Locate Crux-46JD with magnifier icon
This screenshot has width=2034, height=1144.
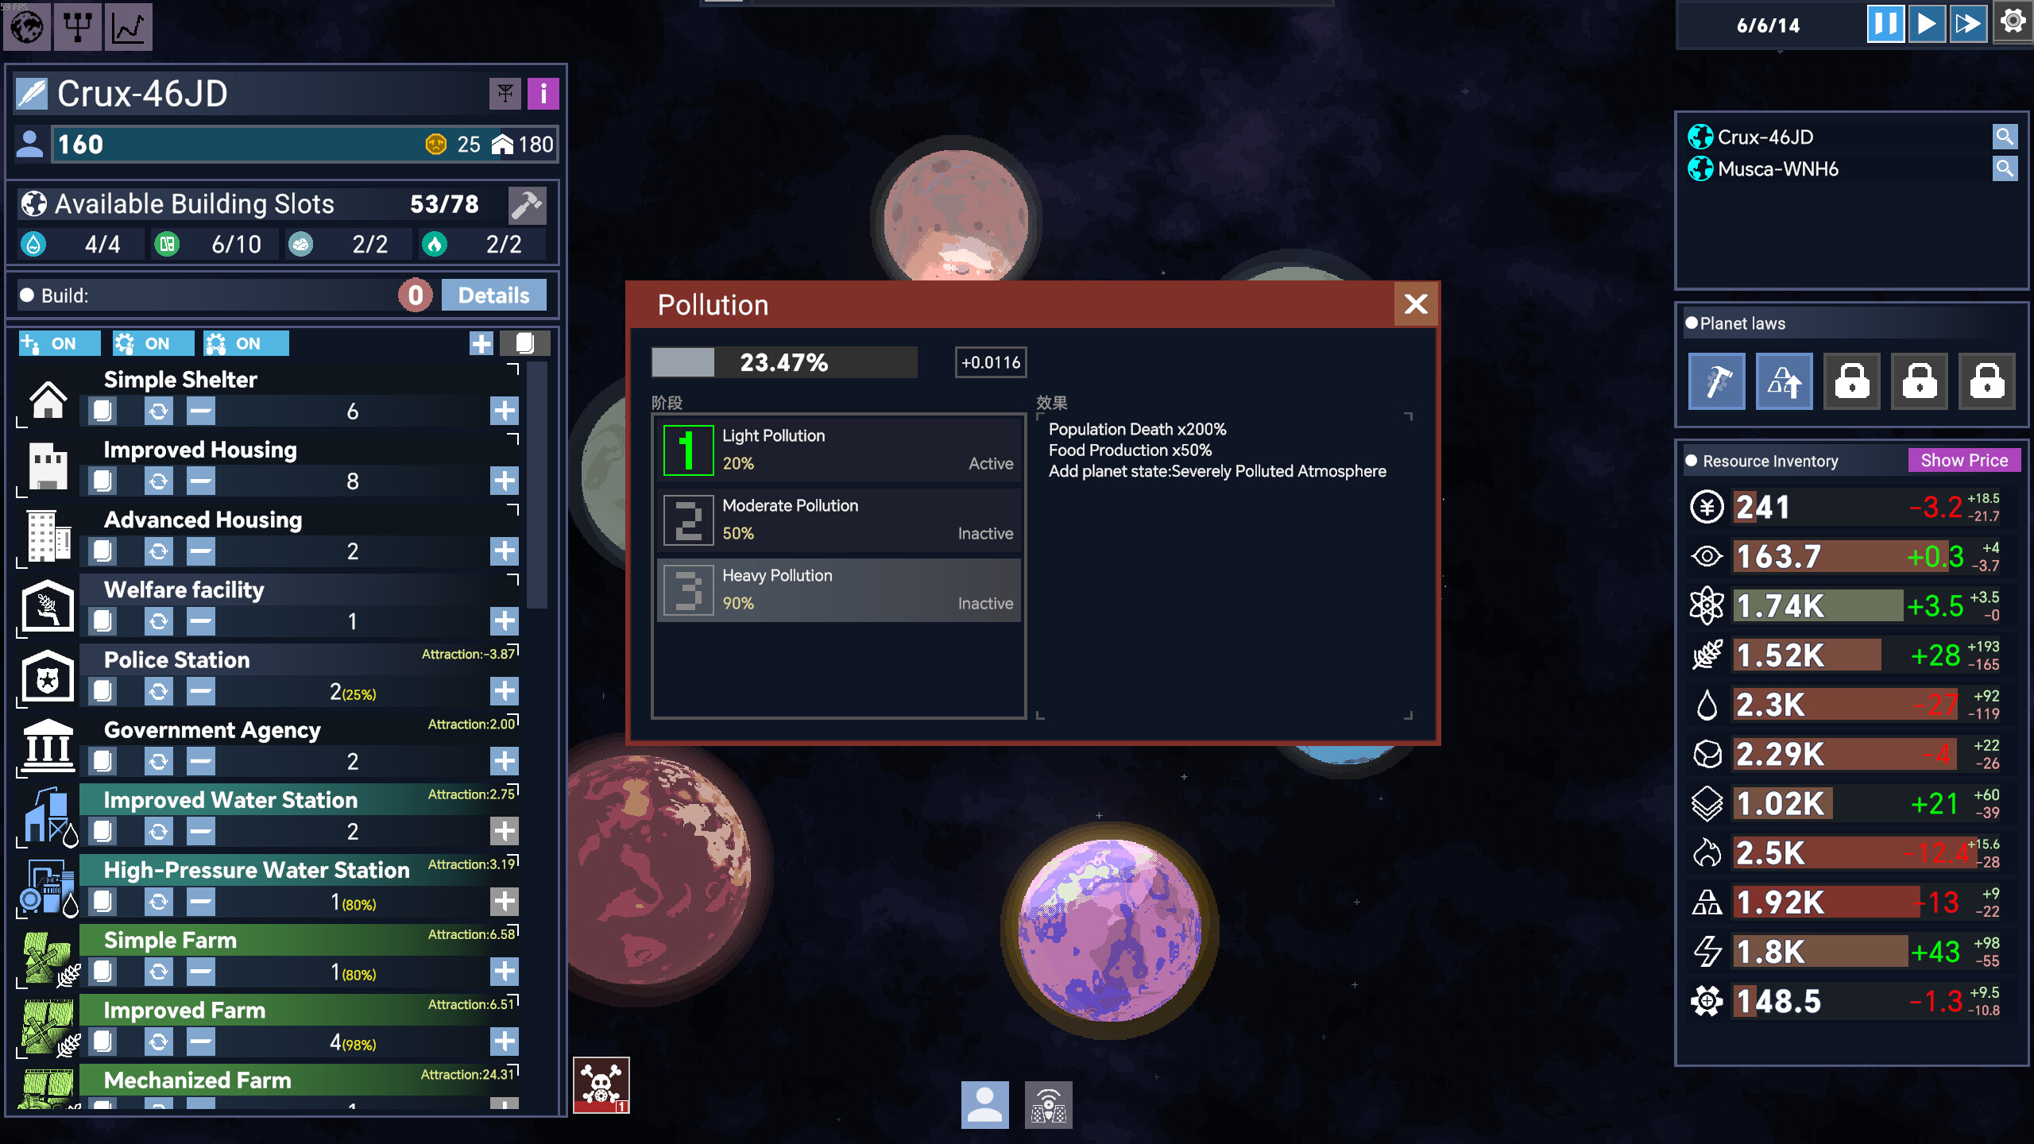pos(2005,137)
